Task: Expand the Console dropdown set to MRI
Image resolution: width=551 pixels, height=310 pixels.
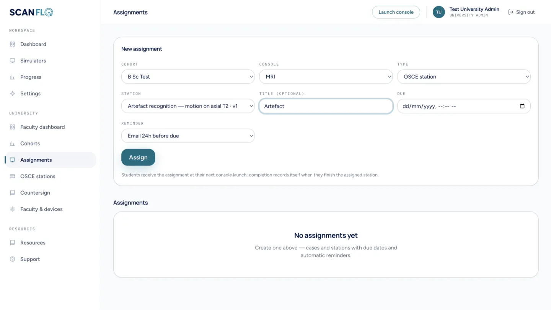Action: 326,77
